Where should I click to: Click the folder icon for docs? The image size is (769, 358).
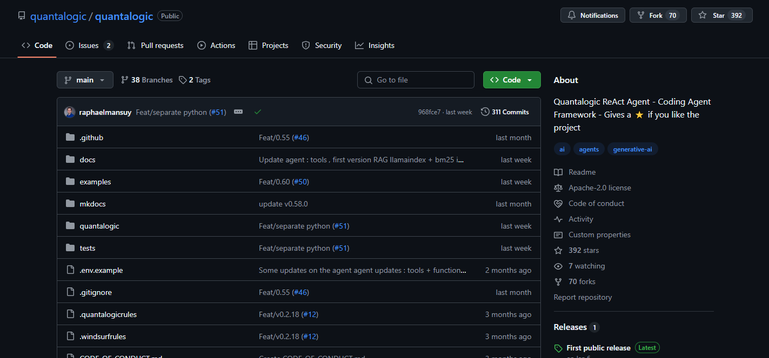[70, 160]
